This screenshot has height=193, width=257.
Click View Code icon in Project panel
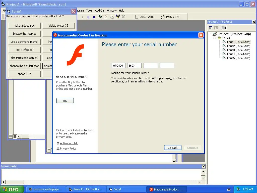(211, 28)
